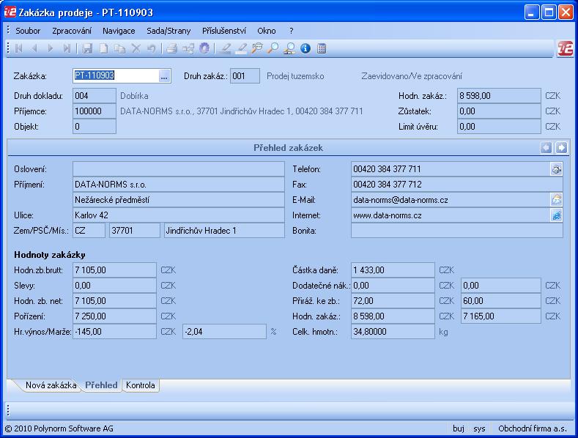Screen dimensions: 578x438
Task: Open the ? help menu
Action: 292,31
